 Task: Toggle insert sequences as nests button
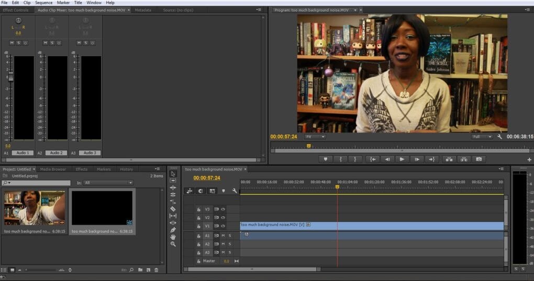(190, 191)
